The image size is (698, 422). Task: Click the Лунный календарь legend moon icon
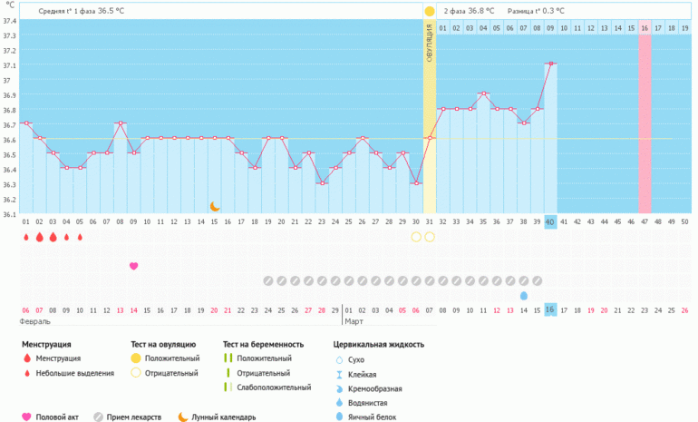[182, 417]
